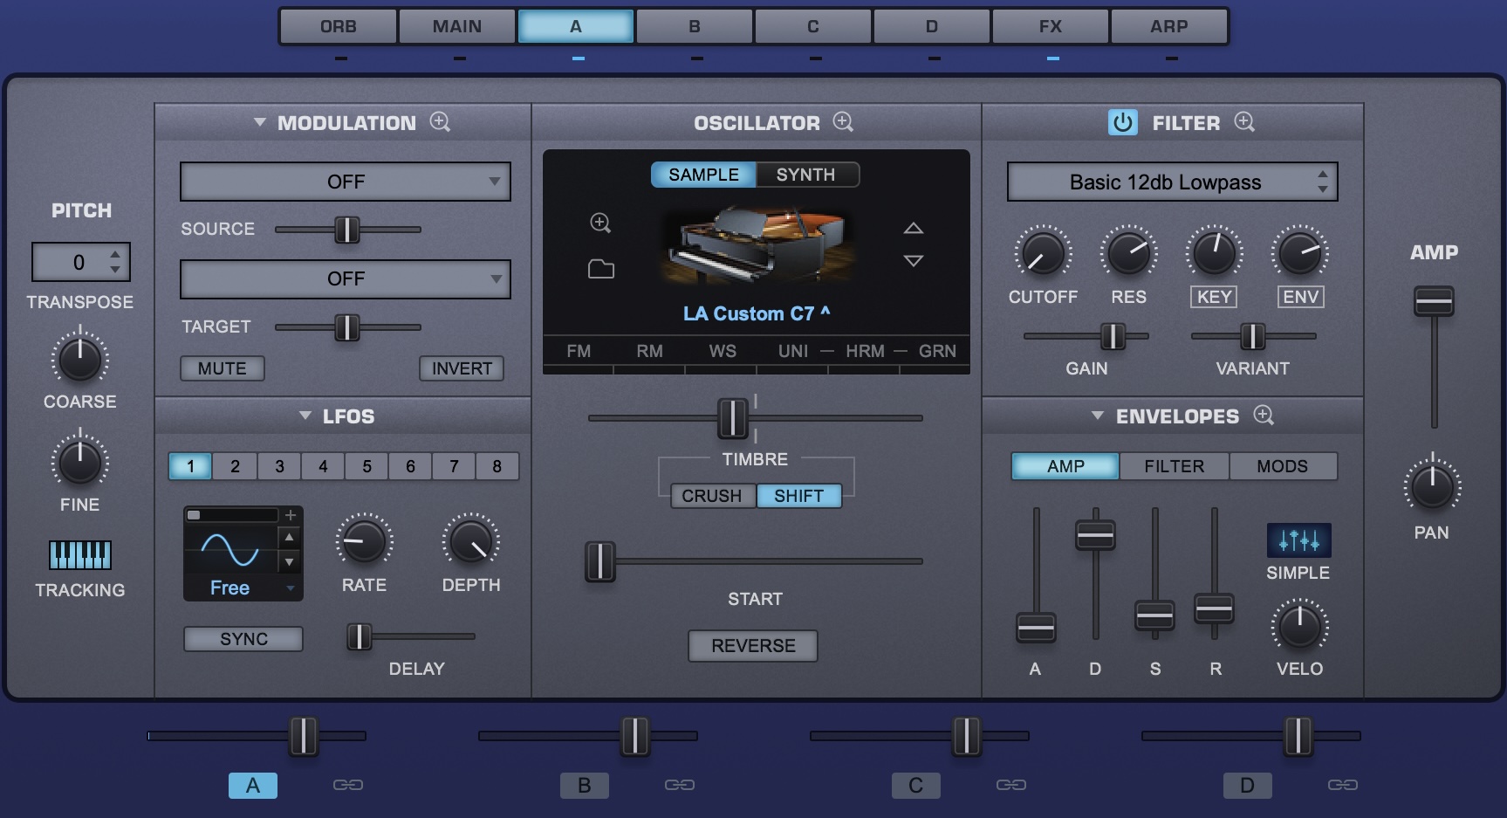Toggle the oscillator Reverse button

(753, 646)
